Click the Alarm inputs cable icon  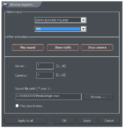[5, 5]
